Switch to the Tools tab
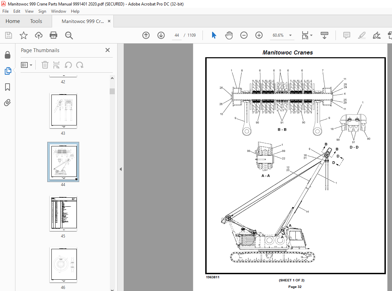Viewport: 392px width, 291px height. coord(36,21)
